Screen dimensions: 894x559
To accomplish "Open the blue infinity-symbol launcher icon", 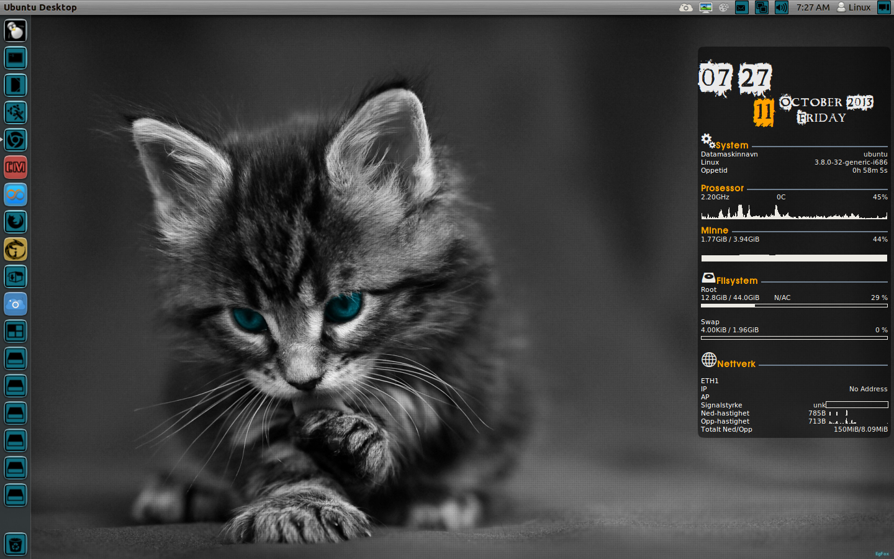I will (16, 194).
